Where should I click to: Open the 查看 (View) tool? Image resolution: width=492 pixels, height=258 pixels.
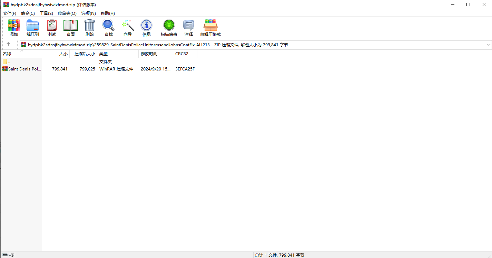tap(71, 26)
